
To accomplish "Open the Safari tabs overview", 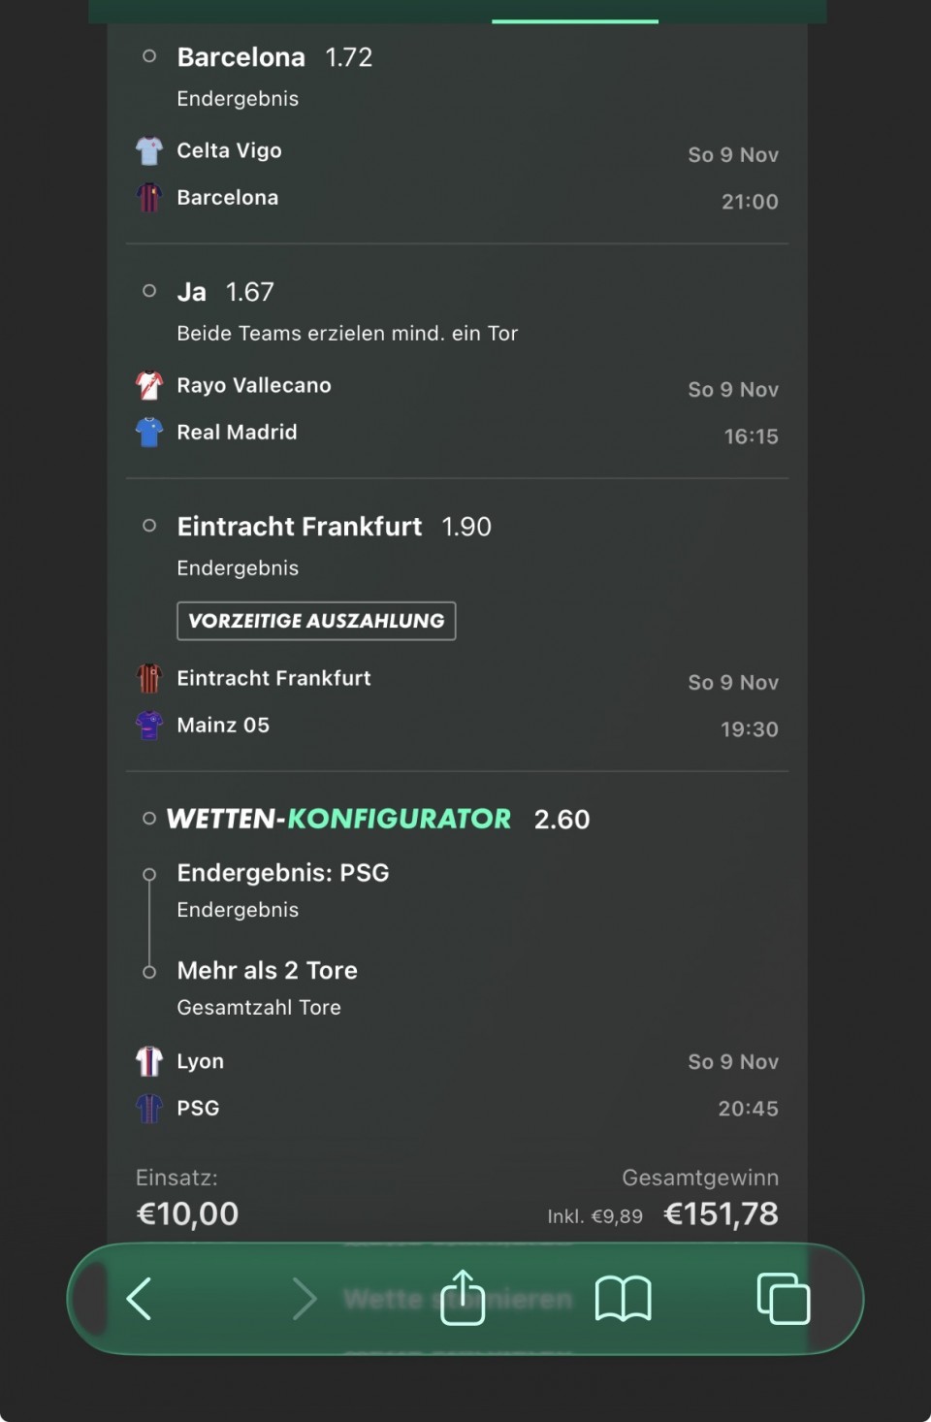I will pyautogui.click(x=783, y=1299).
